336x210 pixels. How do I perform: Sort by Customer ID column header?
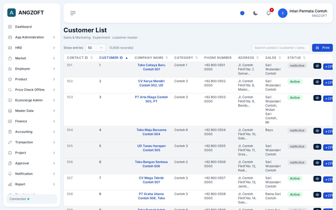(113, 58)
